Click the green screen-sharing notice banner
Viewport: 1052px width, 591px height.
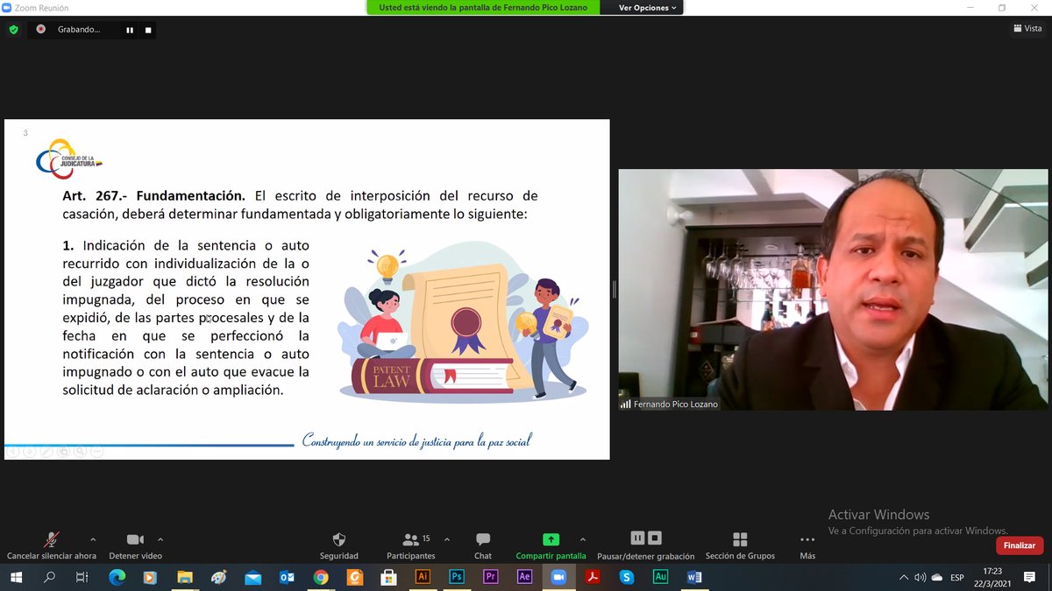[x=484, y=8]
